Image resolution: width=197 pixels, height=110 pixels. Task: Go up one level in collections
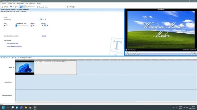click(x=68, y=7)
